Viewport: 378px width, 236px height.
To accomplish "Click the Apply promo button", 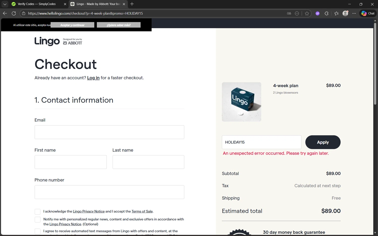I will (323, 142).
